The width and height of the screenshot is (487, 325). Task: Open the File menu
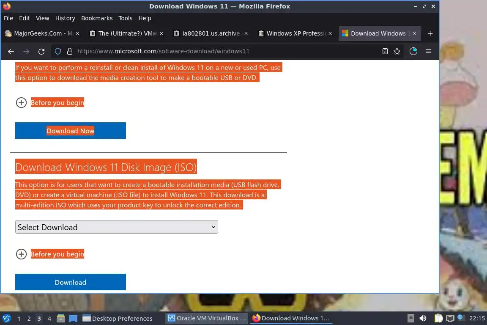click(8, 18)
